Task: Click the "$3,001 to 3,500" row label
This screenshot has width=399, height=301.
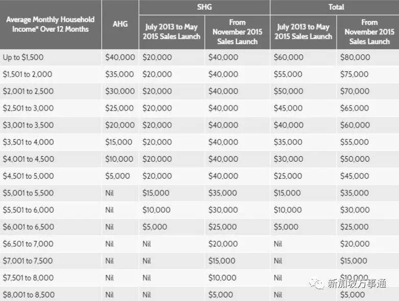Action: pyautogui.click(x=28, y=125)
